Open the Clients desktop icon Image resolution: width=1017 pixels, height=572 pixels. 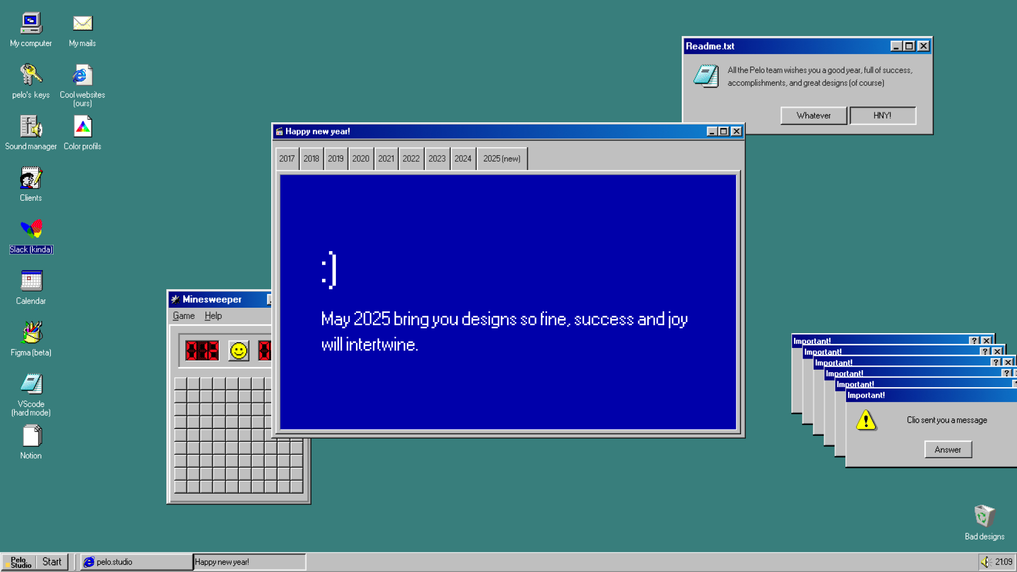pyautogui.click(x=31, y=178)
